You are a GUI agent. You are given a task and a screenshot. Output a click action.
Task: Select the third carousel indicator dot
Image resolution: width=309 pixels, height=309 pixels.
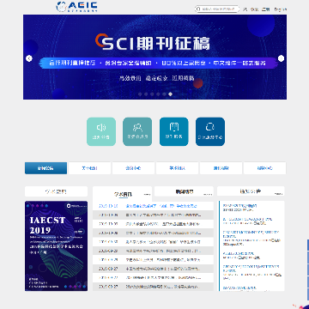point(152,94)
